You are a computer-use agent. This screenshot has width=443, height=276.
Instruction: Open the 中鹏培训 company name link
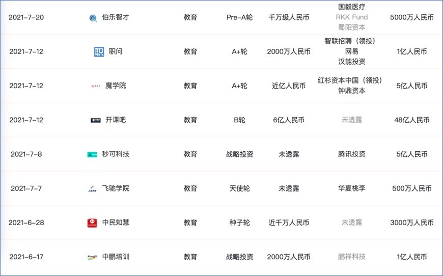[x=116, y=257]
